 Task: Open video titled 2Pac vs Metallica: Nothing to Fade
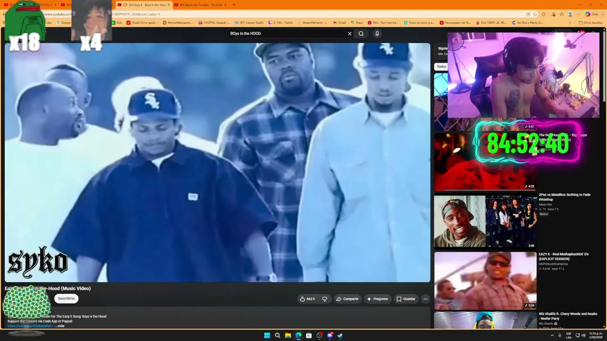click(564, 197)
